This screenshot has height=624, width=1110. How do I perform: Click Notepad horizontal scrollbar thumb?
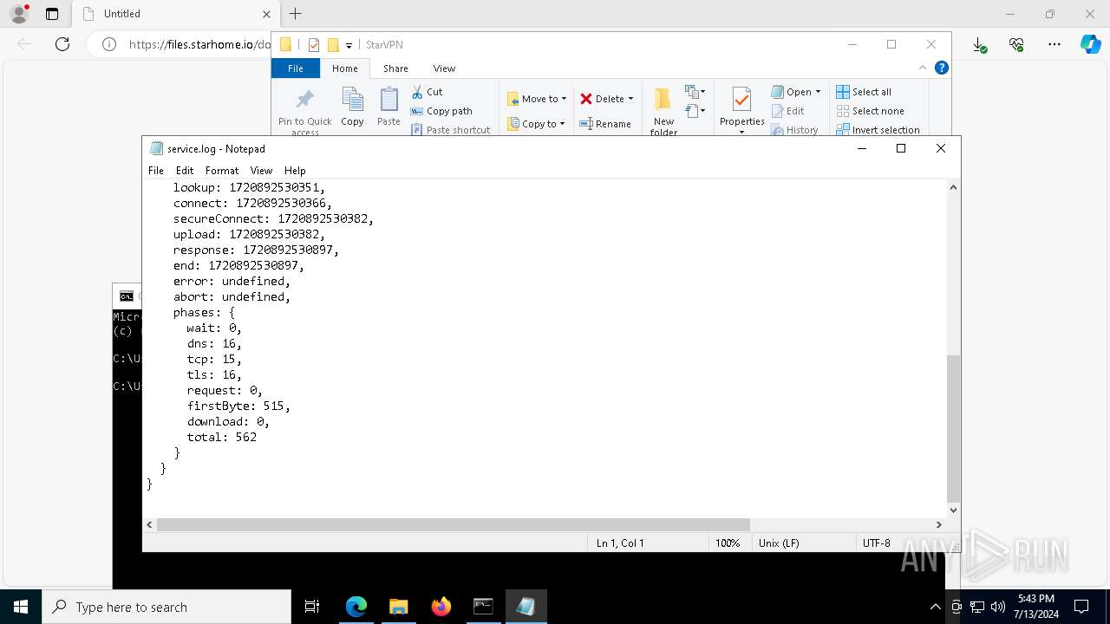[x=453, y=524]
